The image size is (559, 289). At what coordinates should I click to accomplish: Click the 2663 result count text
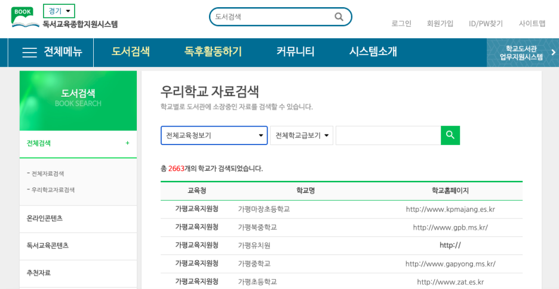pyautogui.click(x=176, y=168)
